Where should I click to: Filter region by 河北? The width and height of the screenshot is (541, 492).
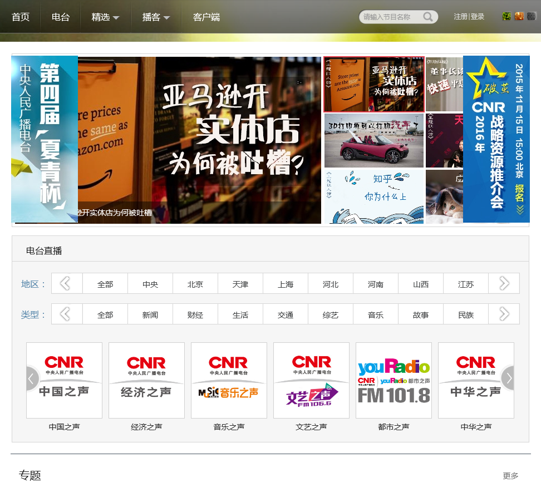(331, 284)
